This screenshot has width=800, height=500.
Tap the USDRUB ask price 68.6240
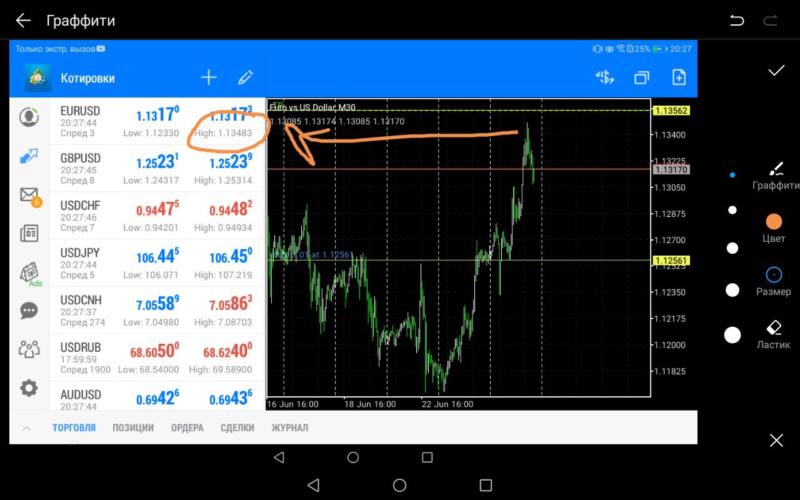pyautogui.click(x=227, y=351)
